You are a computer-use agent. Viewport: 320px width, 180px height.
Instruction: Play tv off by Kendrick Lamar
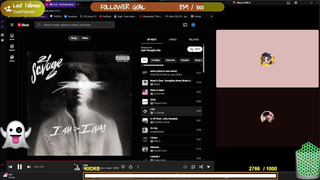coord(171,120)
